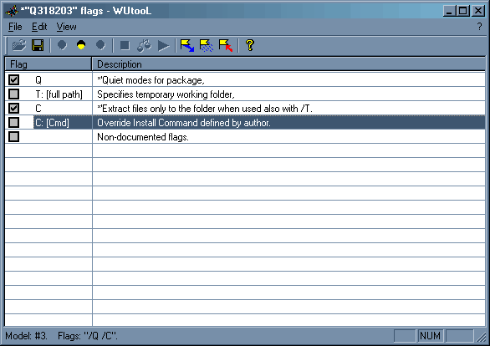This screenshot has width=490, height=346.
Task: Click the ? item in menu bar
Action: pyautogui.click(x=479, y=27)
